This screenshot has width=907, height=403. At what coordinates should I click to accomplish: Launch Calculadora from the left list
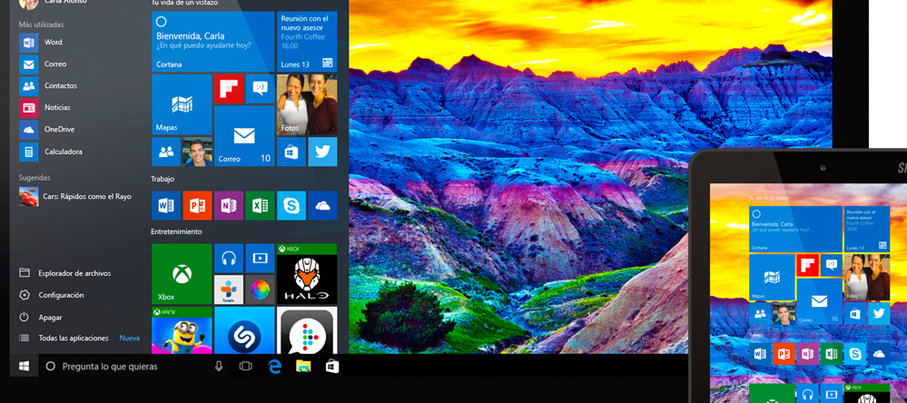click(x=50, y=152)
